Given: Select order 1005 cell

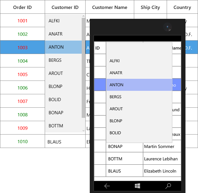Looking at the screenshot, I should click(x=22, y=74).
